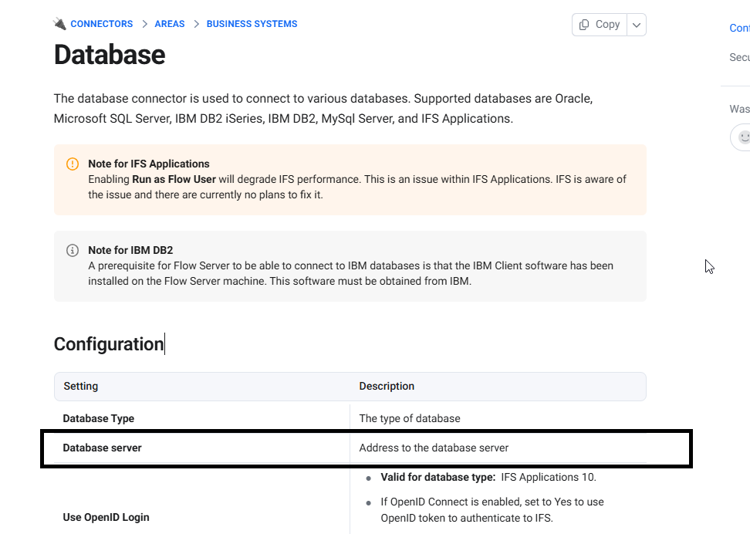Open the BUSINESS SYSTEMS breadcrumb link
This screenshot has height=534, width=750.
point(252,24)
